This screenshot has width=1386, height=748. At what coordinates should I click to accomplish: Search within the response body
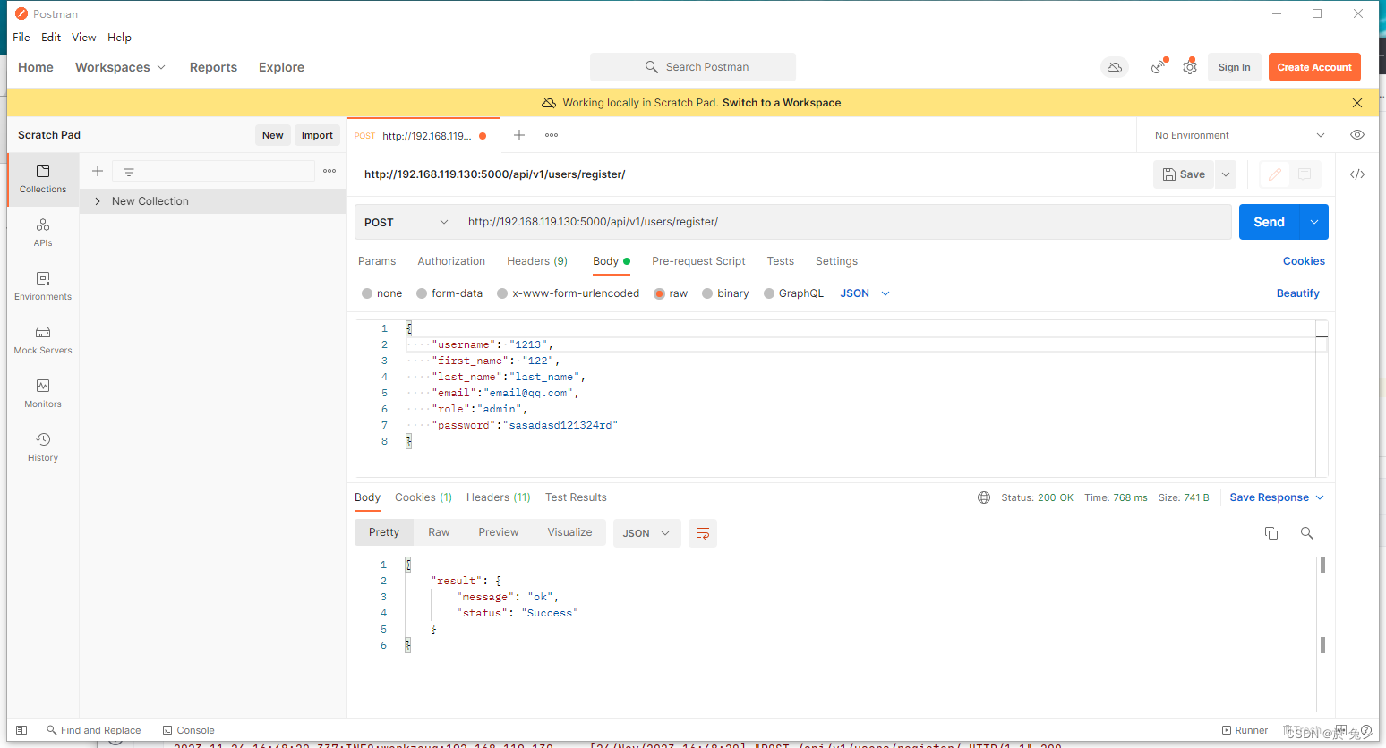click(x=1307, y=533)
